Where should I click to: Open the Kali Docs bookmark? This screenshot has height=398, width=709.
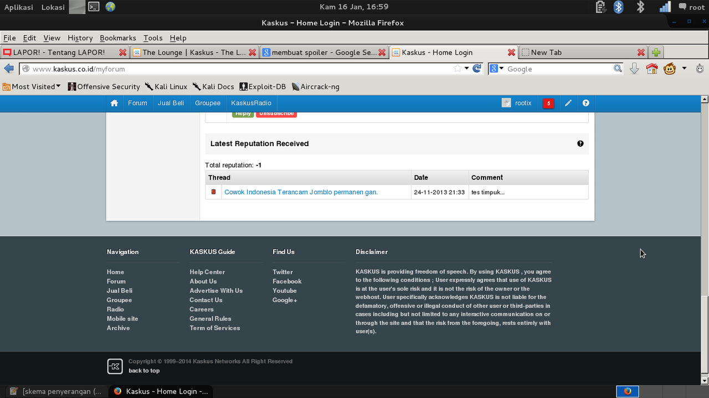click(x=213, y=86)
